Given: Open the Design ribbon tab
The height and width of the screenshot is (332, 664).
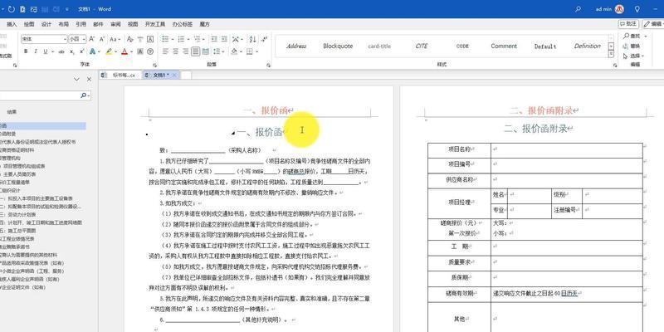Looking at the screenshot, I should (46, 24).
